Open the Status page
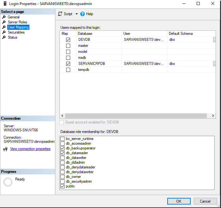The height and width of the screenshot is (208, 221). click(13, 37)
